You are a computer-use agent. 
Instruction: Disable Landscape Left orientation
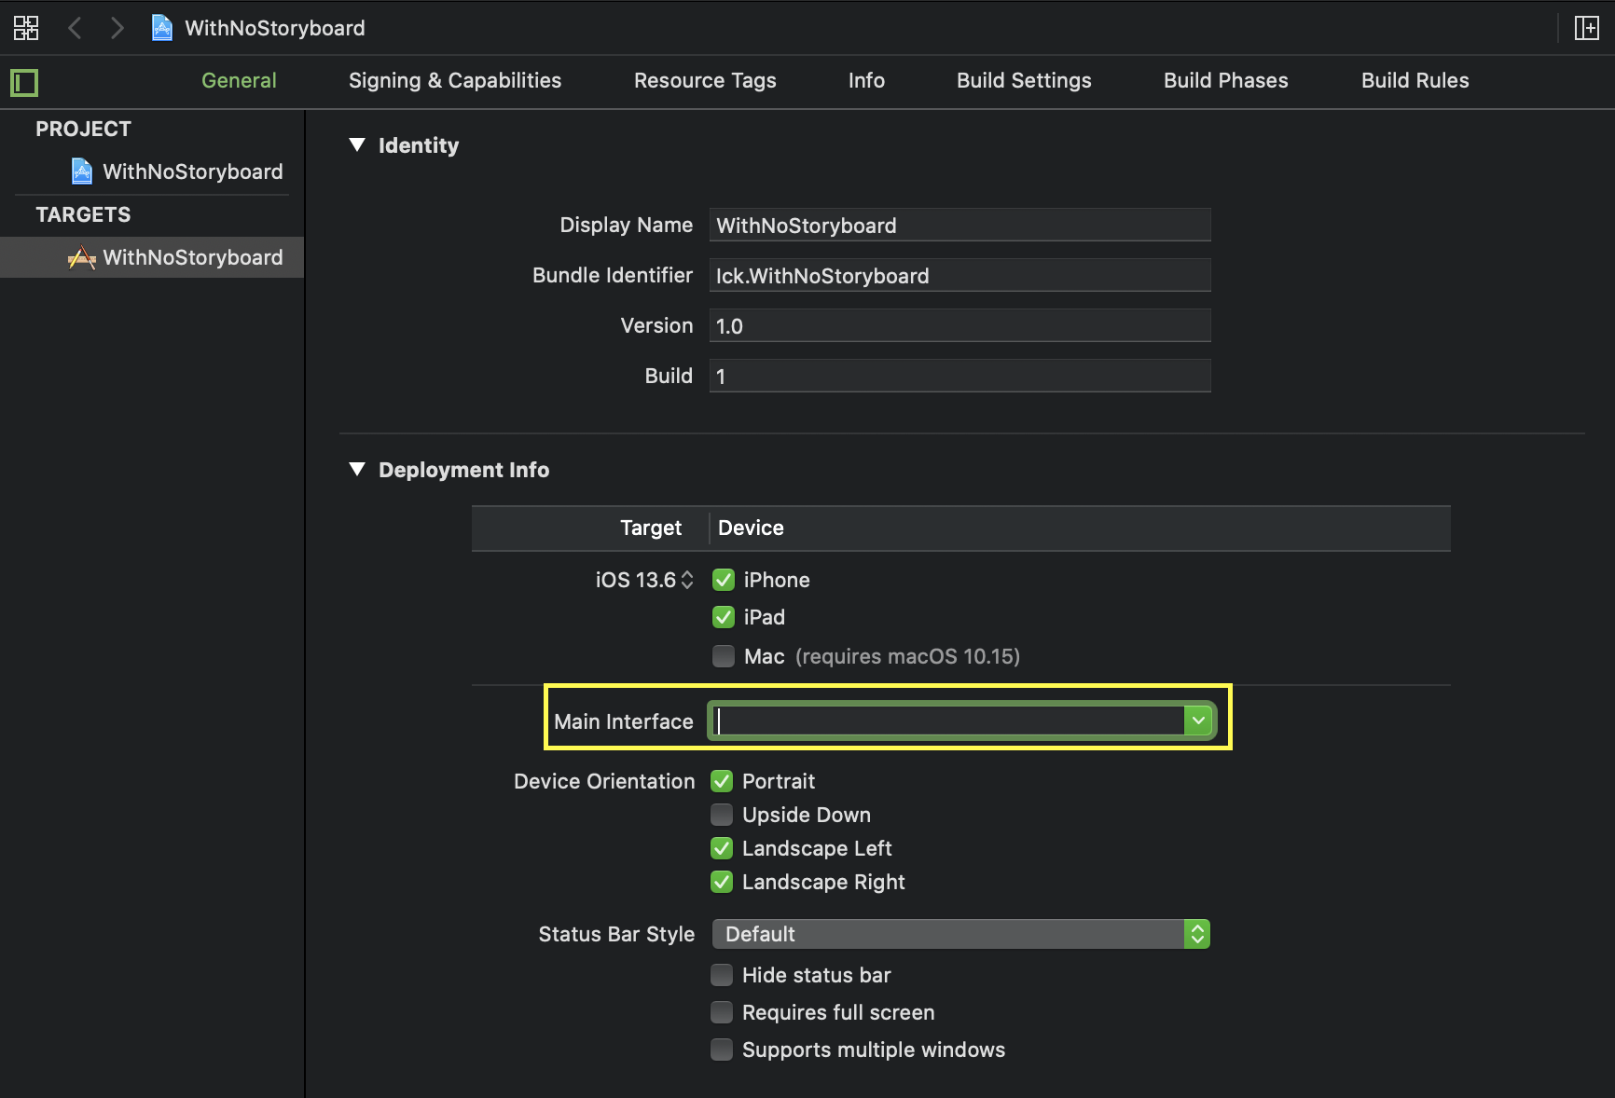point(722,848)
